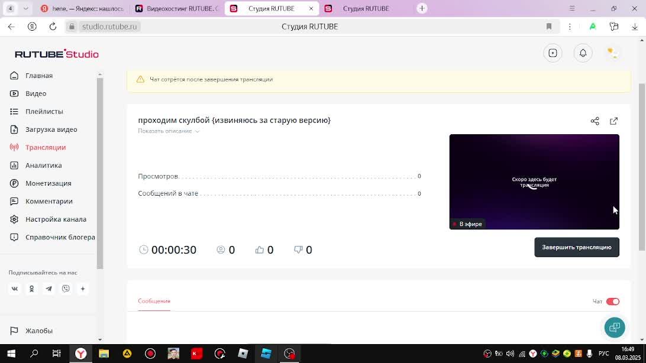The height and width of the screenshot is (363, 646).
Task: Open stream in new window icon
Action: click(x=614, y=121)
